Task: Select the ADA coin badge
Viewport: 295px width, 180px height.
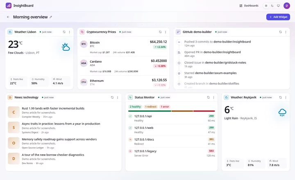Action: [x=84, y=63]
